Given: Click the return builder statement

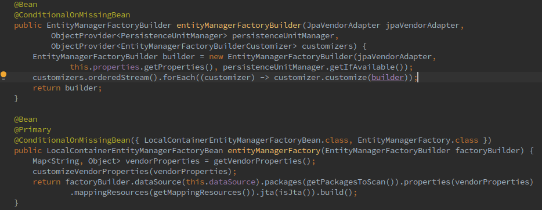Looking at the screenshot, I should coord(67,88).
